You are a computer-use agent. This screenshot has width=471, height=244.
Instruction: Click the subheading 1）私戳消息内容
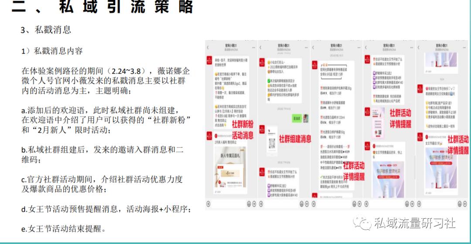tap(52, 51)
